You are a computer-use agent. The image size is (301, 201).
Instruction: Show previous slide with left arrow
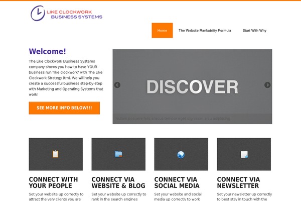pos(117,85)
